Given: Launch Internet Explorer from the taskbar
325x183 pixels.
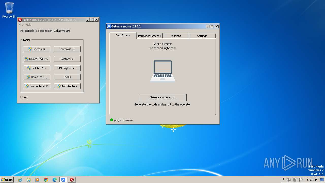Looking at the screenshot, I should tap(20, 180).
